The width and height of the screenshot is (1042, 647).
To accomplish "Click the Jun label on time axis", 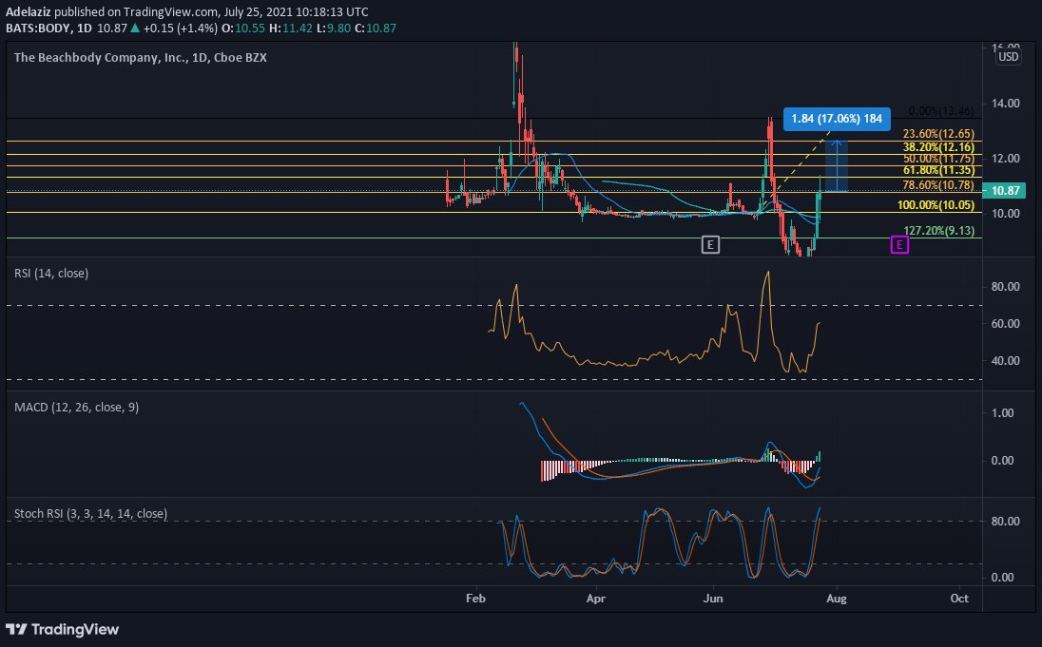I will [x=713, y=599].
